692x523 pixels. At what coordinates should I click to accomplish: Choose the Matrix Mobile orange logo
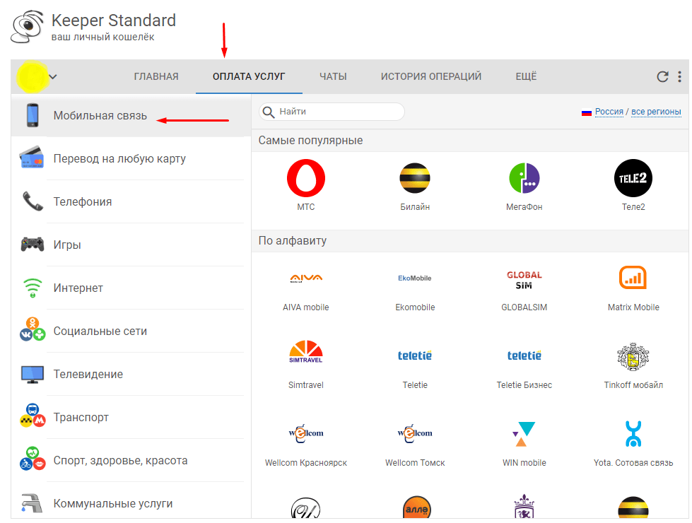633,278
